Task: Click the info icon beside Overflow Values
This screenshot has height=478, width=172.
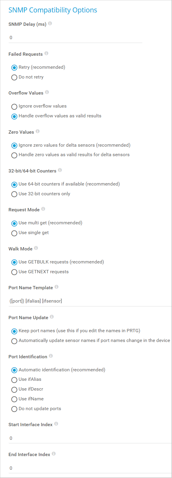Action: point(47,92)
